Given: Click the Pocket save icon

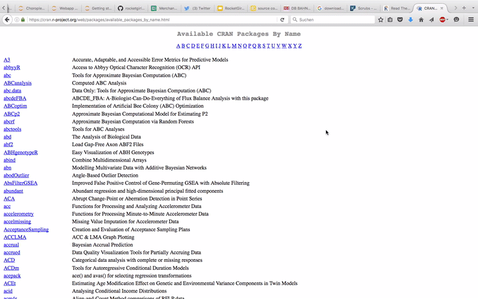Looking at the screenshot, I should 400,20.
